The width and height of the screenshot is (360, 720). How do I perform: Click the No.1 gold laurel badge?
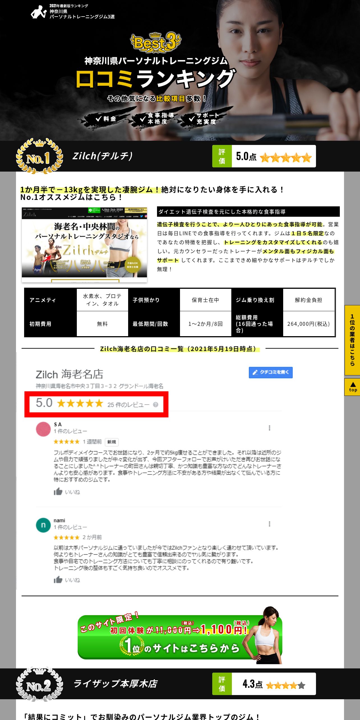[x=39, y=156]
